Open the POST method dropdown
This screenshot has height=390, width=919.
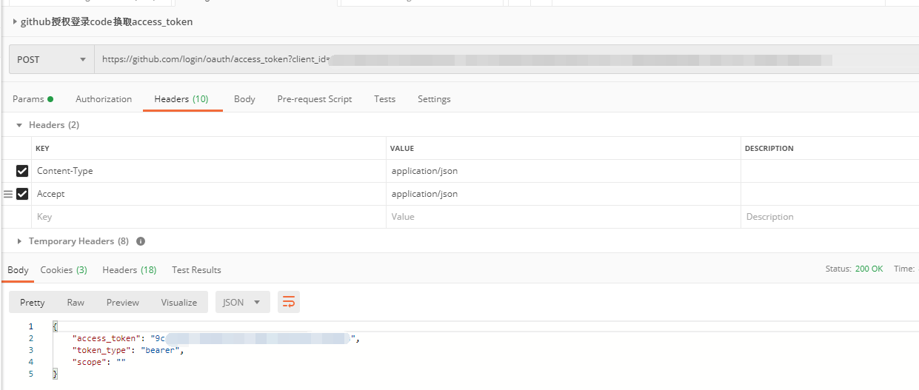coord(52,60)
